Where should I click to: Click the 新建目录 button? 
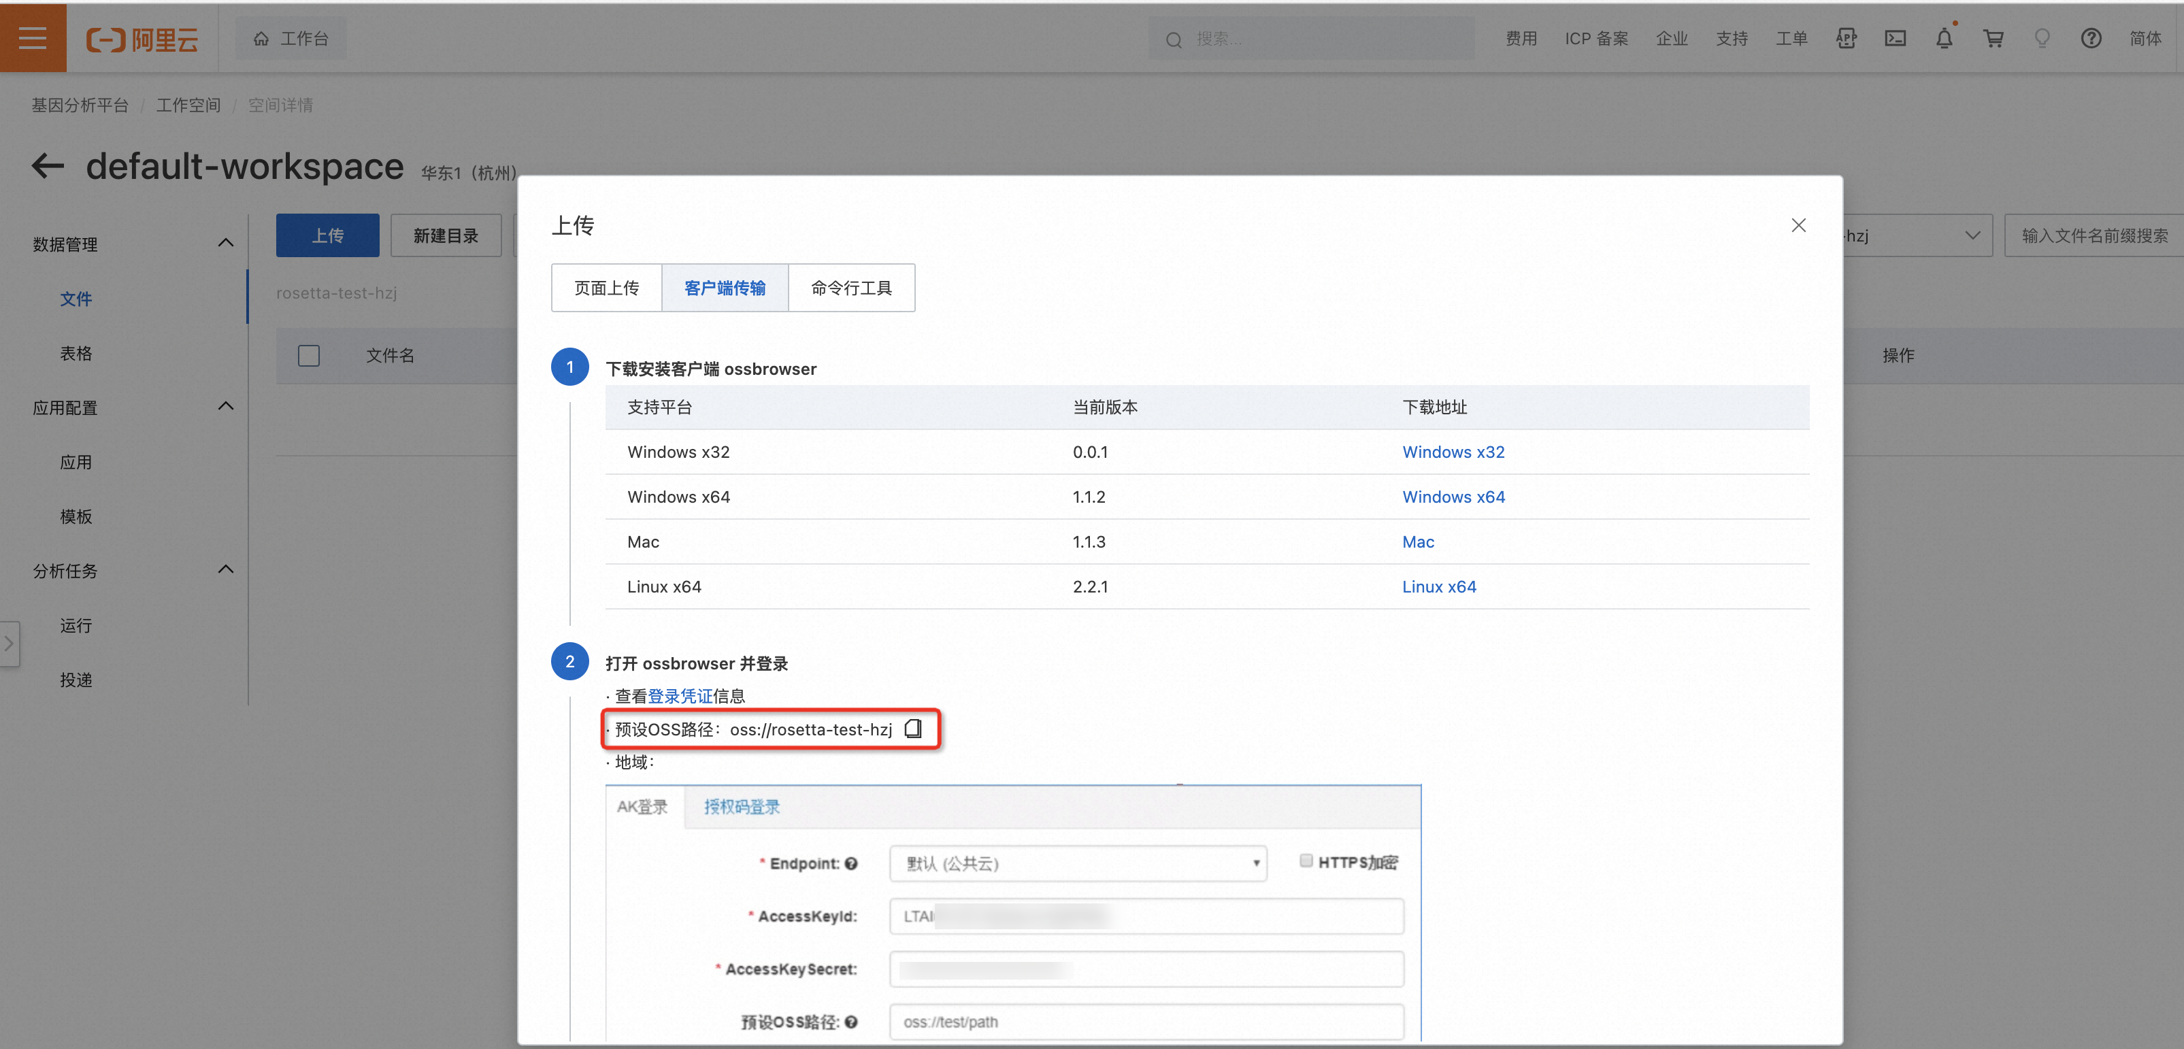click(x=446, y=235)
